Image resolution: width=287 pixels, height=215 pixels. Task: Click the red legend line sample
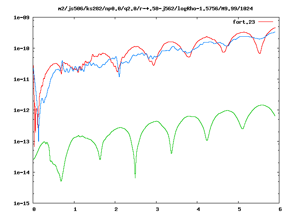click(265, 22)
